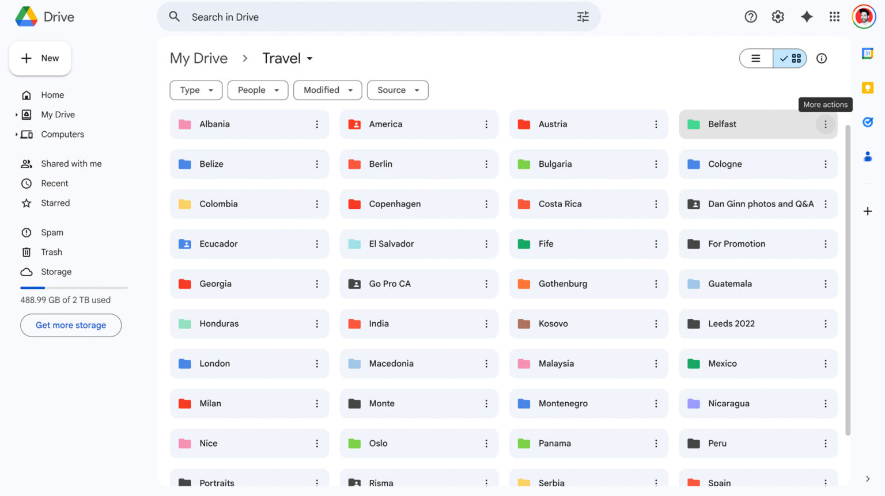Go to My Drive breadcrumb

click(x=199, y=58)
